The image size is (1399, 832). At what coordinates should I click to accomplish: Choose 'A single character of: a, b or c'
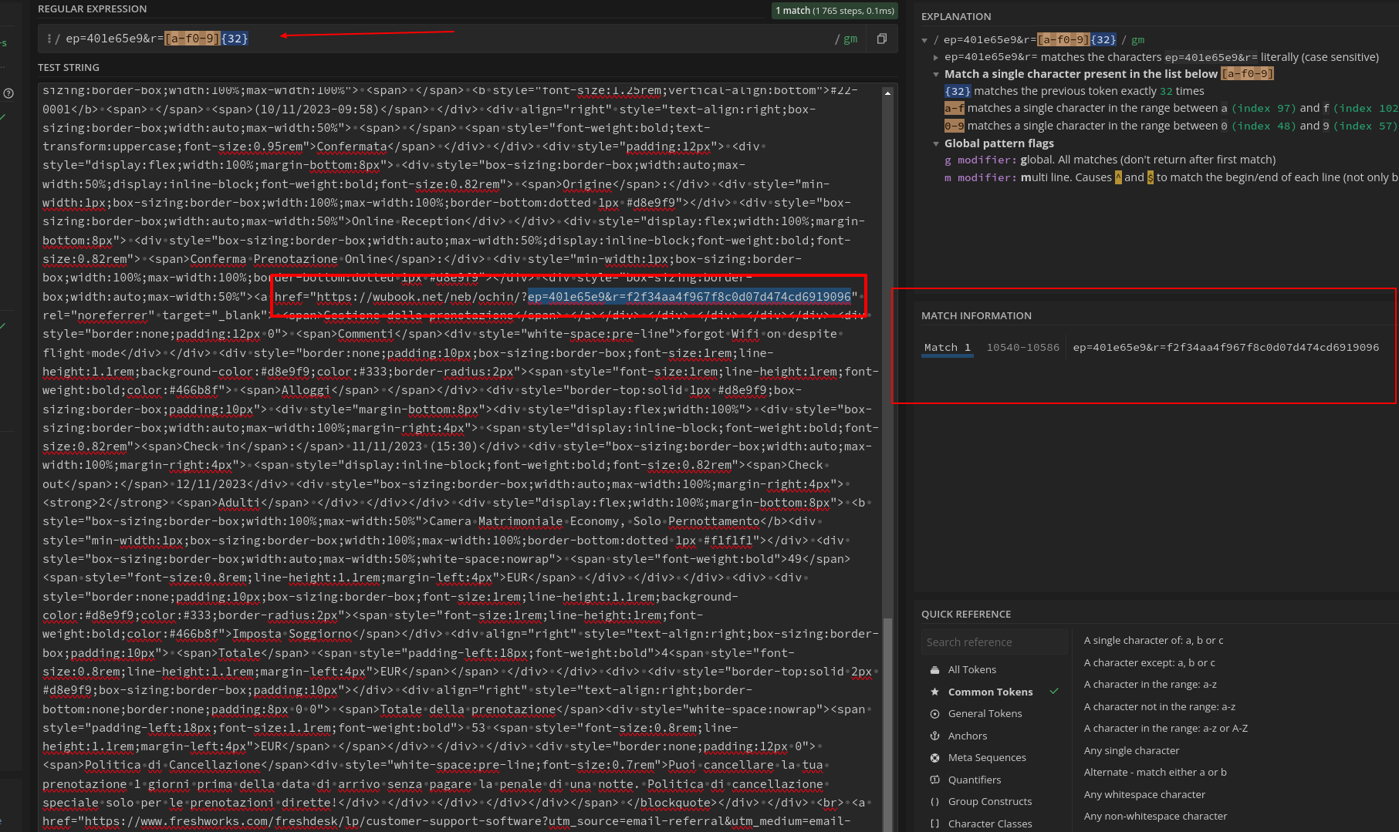click(1153, 641)
